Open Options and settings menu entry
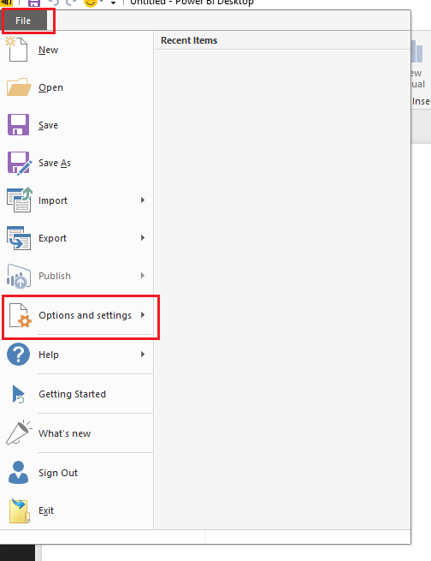The width and height of the screenshot is (431, 561). (77, 315)
